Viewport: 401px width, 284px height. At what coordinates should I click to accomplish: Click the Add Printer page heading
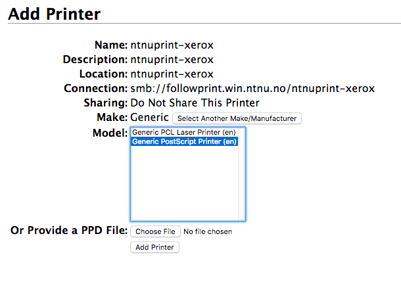(55, 12)
